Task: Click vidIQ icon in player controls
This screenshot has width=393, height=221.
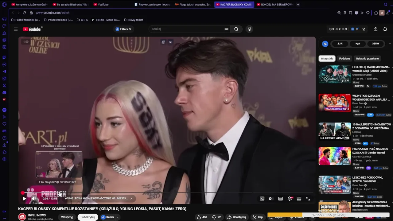Action: [x=262, y=199]
